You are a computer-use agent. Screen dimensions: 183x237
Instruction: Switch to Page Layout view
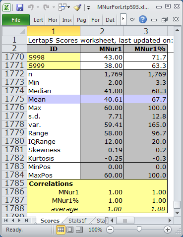pos(70,230)
